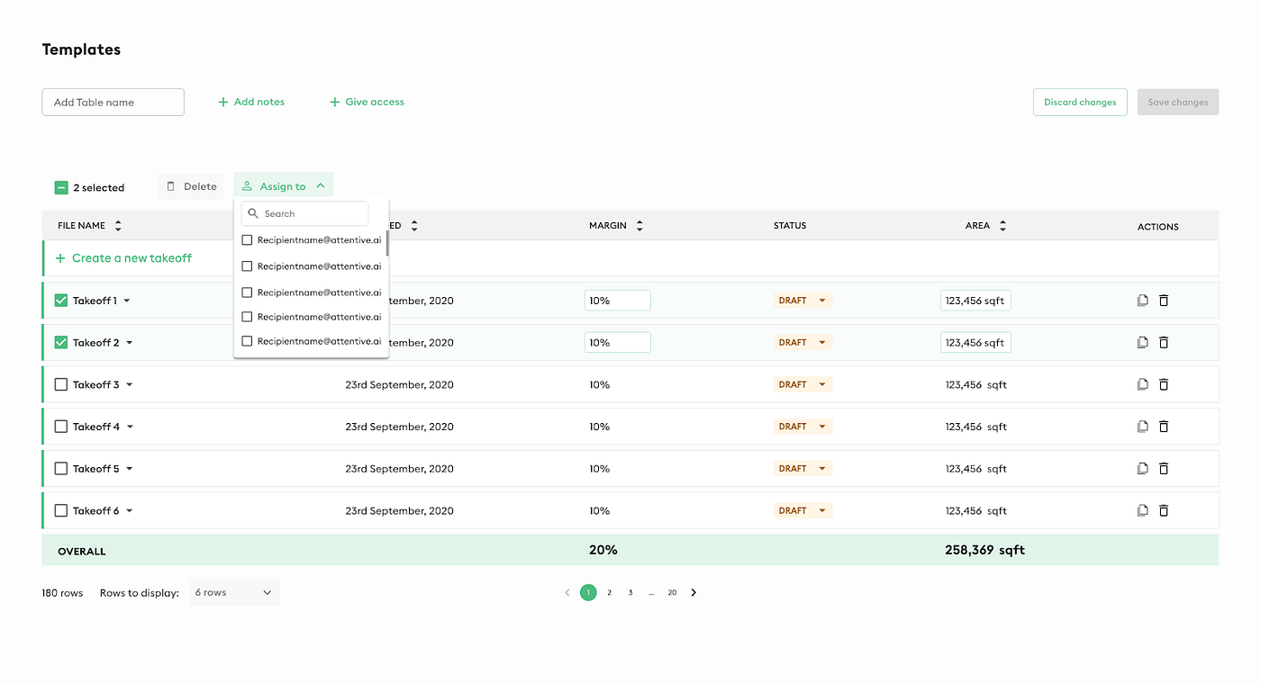Click the copy icon for Takeoff 5
This screenshot has height=684, width=1261.
click(1142, 469)
